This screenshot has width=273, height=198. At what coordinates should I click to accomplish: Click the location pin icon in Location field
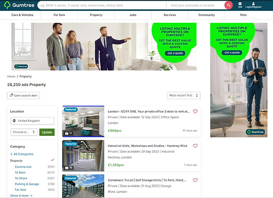(x=15, y=121)
